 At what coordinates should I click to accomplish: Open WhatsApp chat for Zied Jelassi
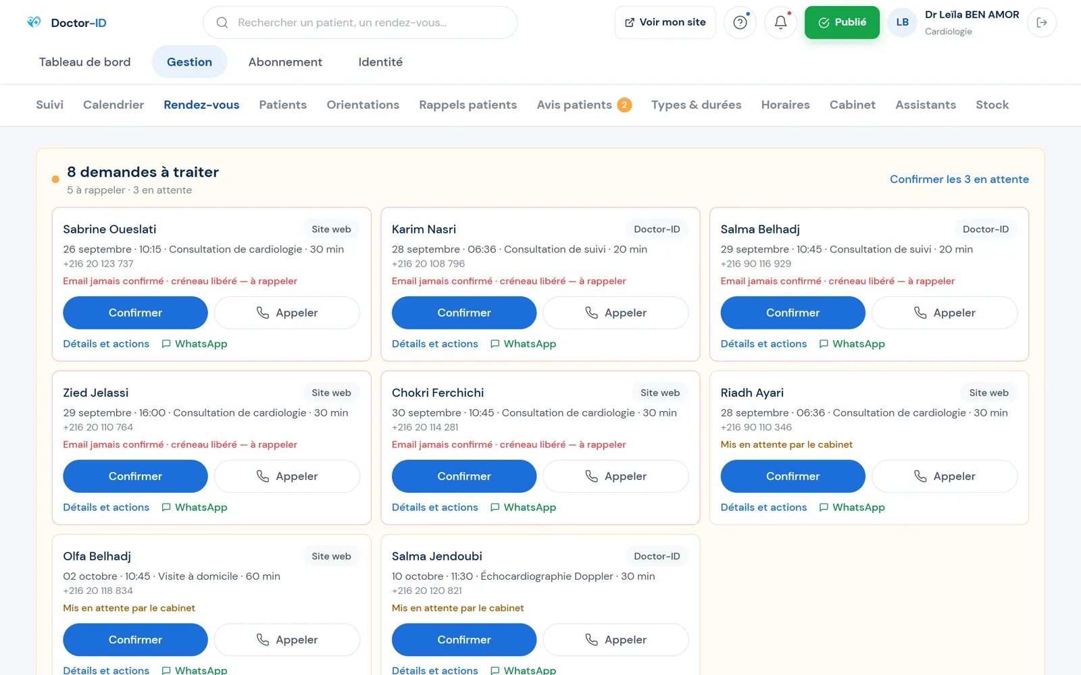pyautogui.click(x=195, y=507)
